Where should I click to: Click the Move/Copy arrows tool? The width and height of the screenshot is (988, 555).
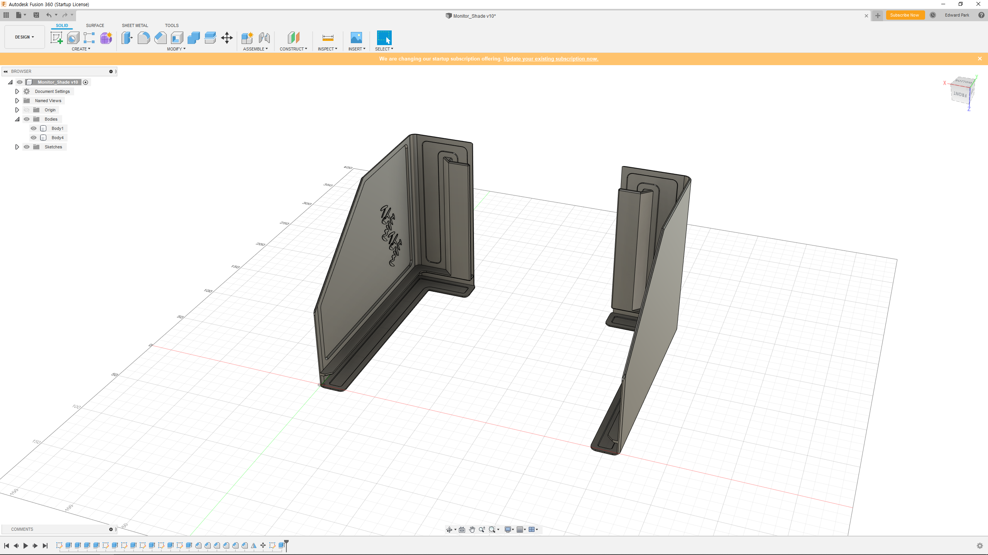(x=227, y=38)
